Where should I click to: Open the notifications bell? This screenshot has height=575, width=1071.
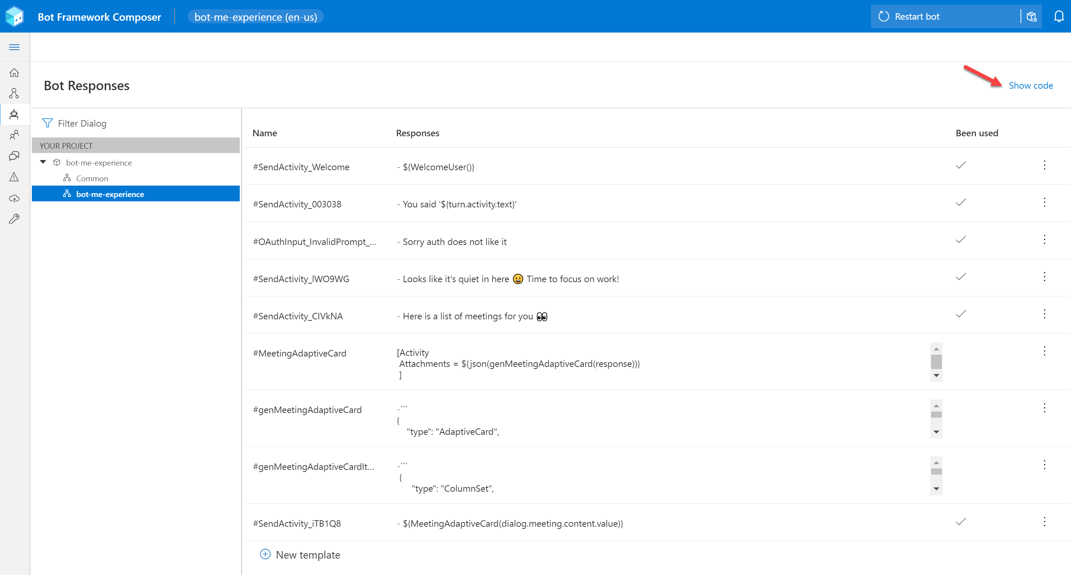[x=1058, y=16]
